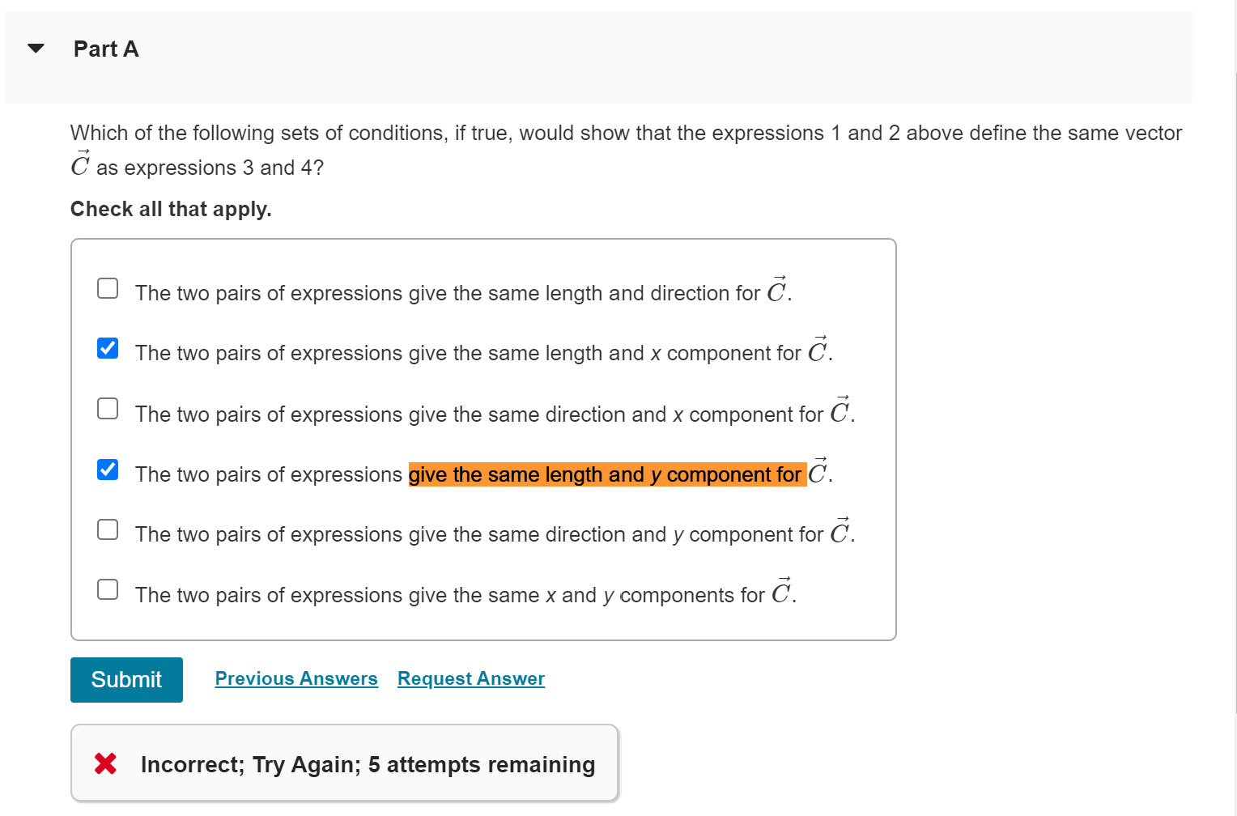Check the 'same length and direction' option

click(x=107, y=288)
